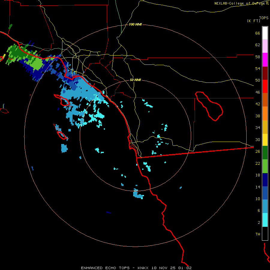Click the medium blue 18 kft legend swatch
The width and height of the screenshot is (270, 270).
(265, 193)
